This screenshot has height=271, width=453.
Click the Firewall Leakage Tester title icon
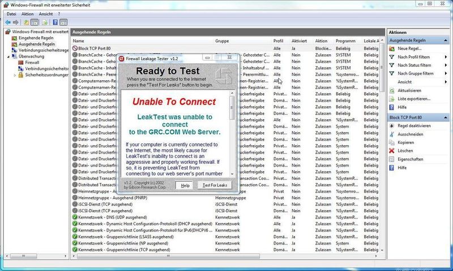(122, 59)
